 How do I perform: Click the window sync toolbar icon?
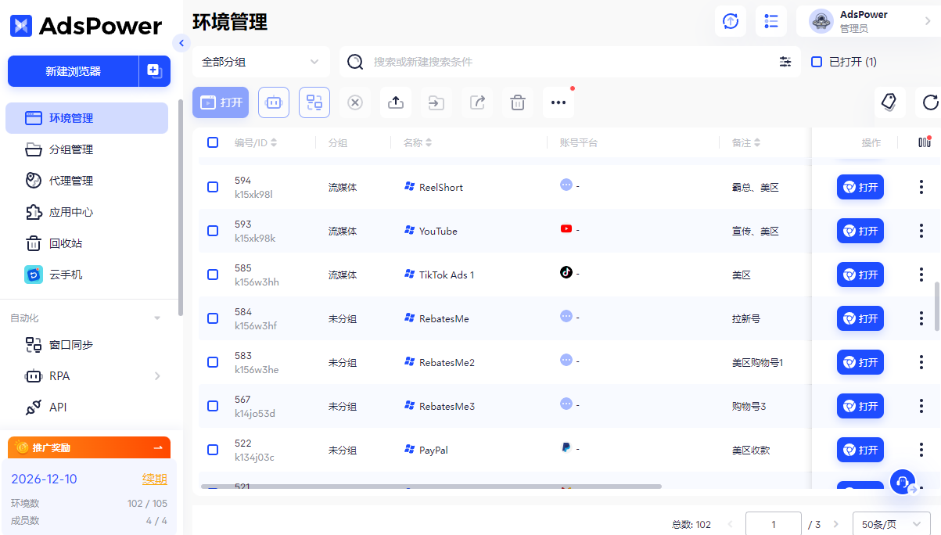pyautogui.click(x=314, y=102)
